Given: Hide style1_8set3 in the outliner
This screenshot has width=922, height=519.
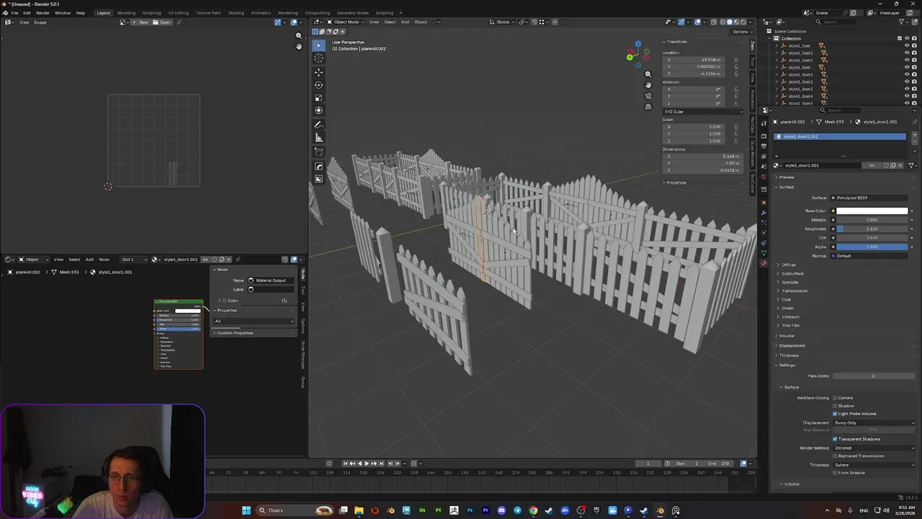Looking at the screenshot, I should coord(907,89).
